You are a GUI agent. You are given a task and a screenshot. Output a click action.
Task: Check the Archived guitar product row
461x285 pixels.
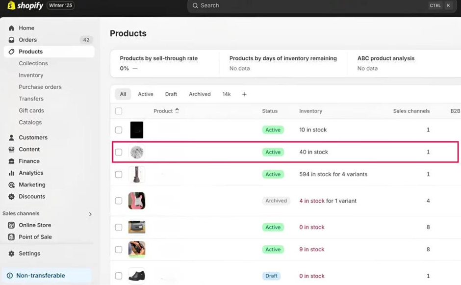pos(119,201)
